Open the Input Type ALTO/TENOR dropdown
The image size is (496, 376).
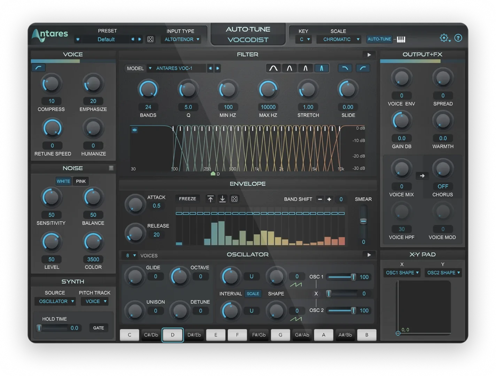(182, 39)
